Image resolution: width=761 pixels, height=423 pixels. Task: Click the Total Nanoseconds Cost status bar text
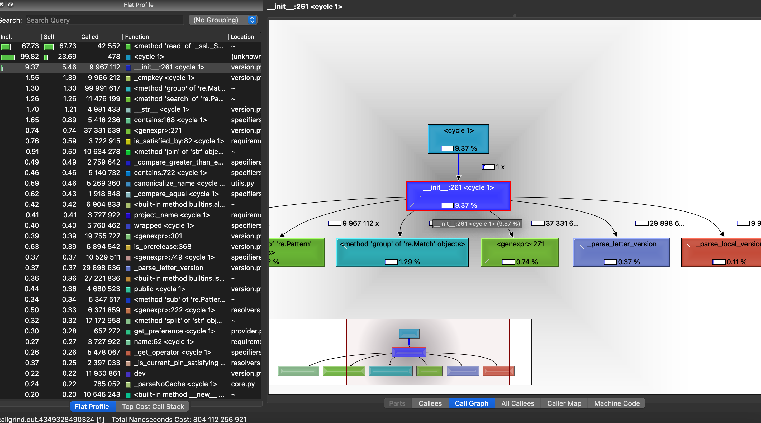pos(179,419)
